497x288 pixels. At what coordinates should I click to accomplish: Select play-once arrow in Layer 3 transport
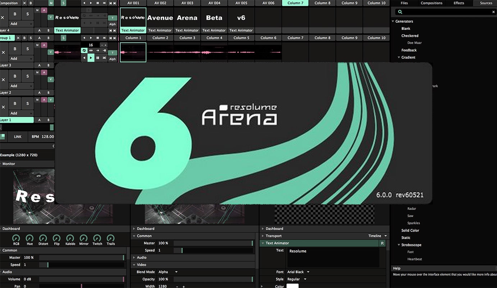pos(97,51)
